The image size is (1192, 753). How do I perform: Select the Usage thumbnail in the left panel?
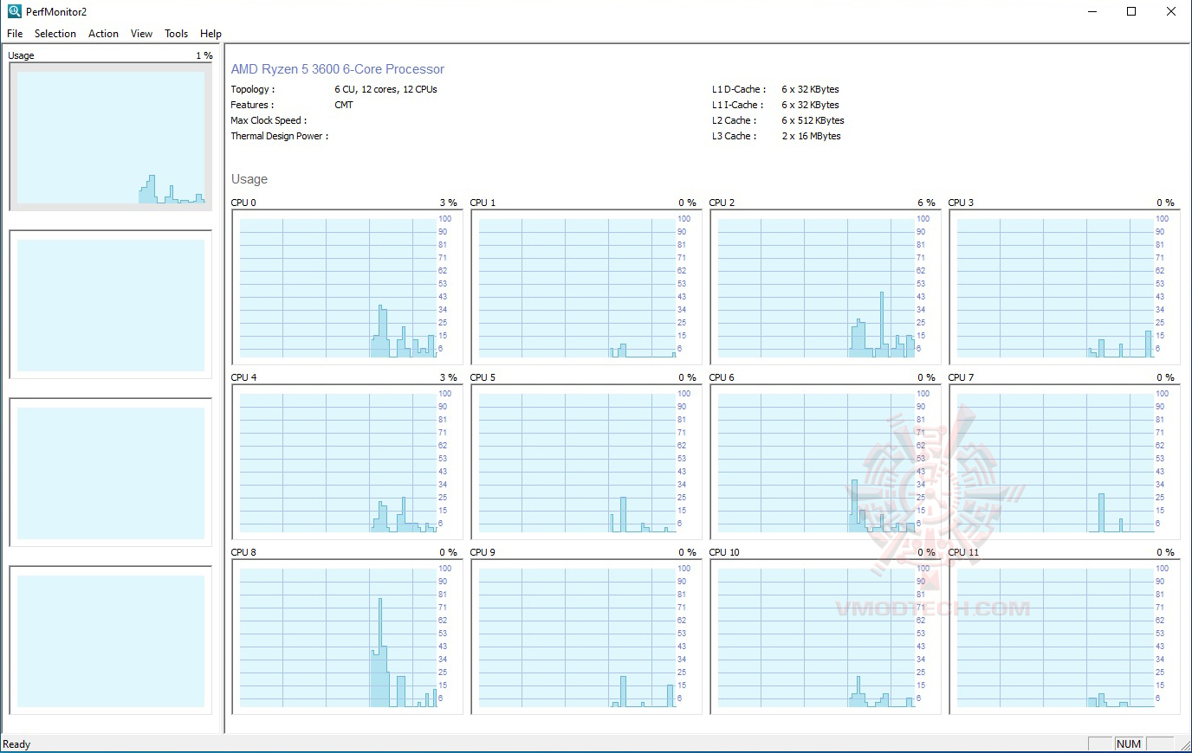click(111, 137)
